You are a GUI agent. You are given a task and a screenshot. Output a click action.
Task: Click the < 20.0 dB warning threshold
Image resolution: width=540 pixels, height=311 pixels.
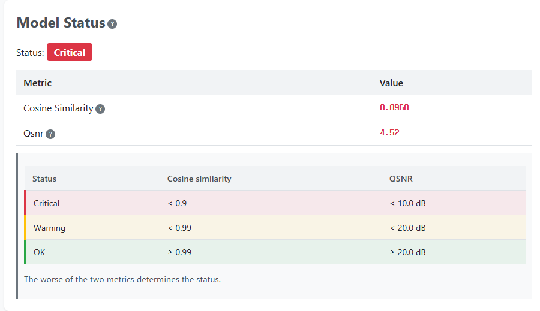[408, 228]
